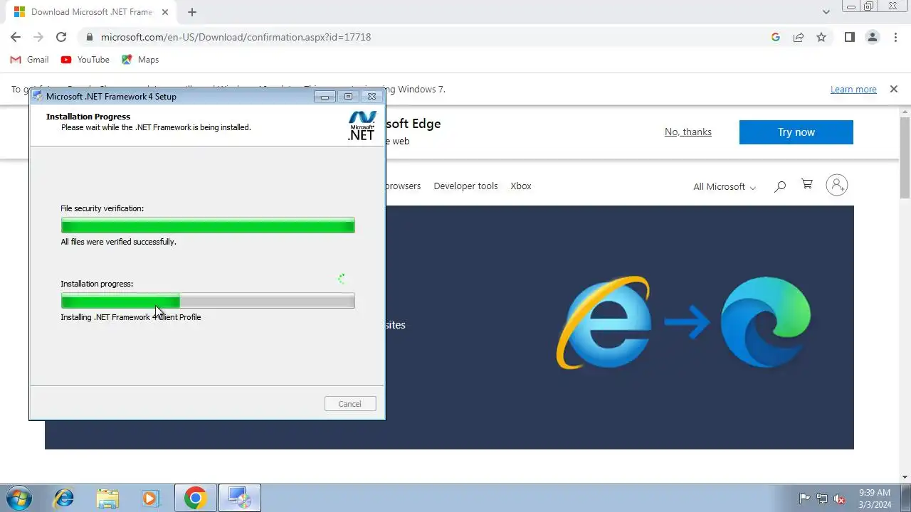This screenshot has width=911, height=512.
Task: Open Chrome three-dot menu
Action: tap(895, 37)
